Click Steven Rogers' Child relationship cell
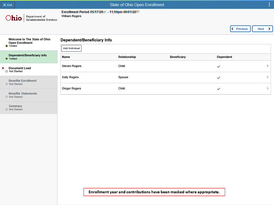Viewport: 274px width, 205px height. (x=122, y=66)
